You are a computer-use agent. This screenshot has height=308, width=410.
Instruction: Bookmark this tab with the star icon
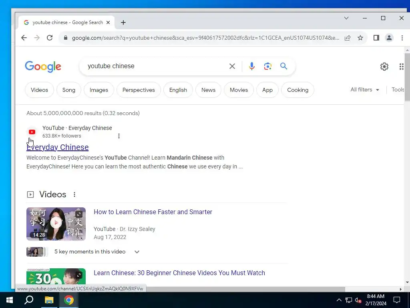click(360, 38)
